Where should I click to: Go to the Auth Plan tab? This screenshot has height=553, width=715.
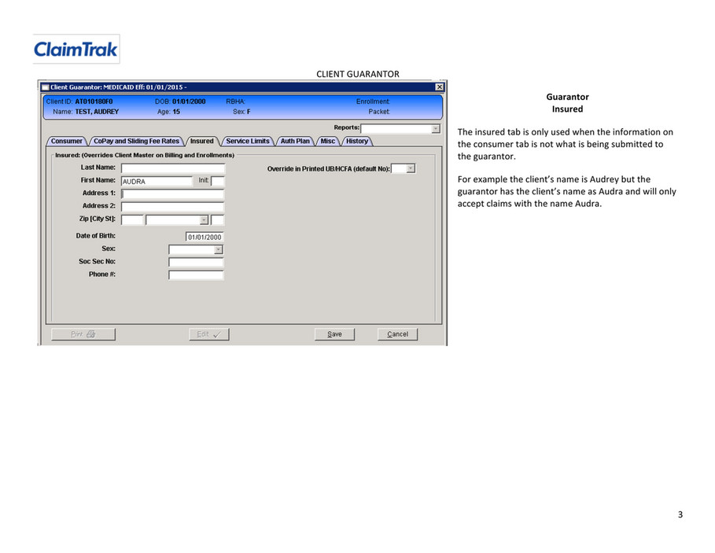click(295, 142)
